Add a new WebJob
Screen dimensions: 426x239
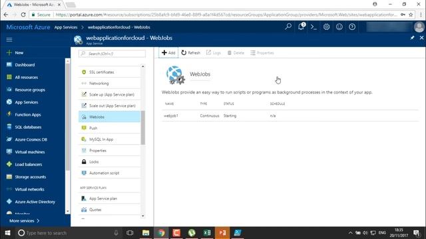168,52
